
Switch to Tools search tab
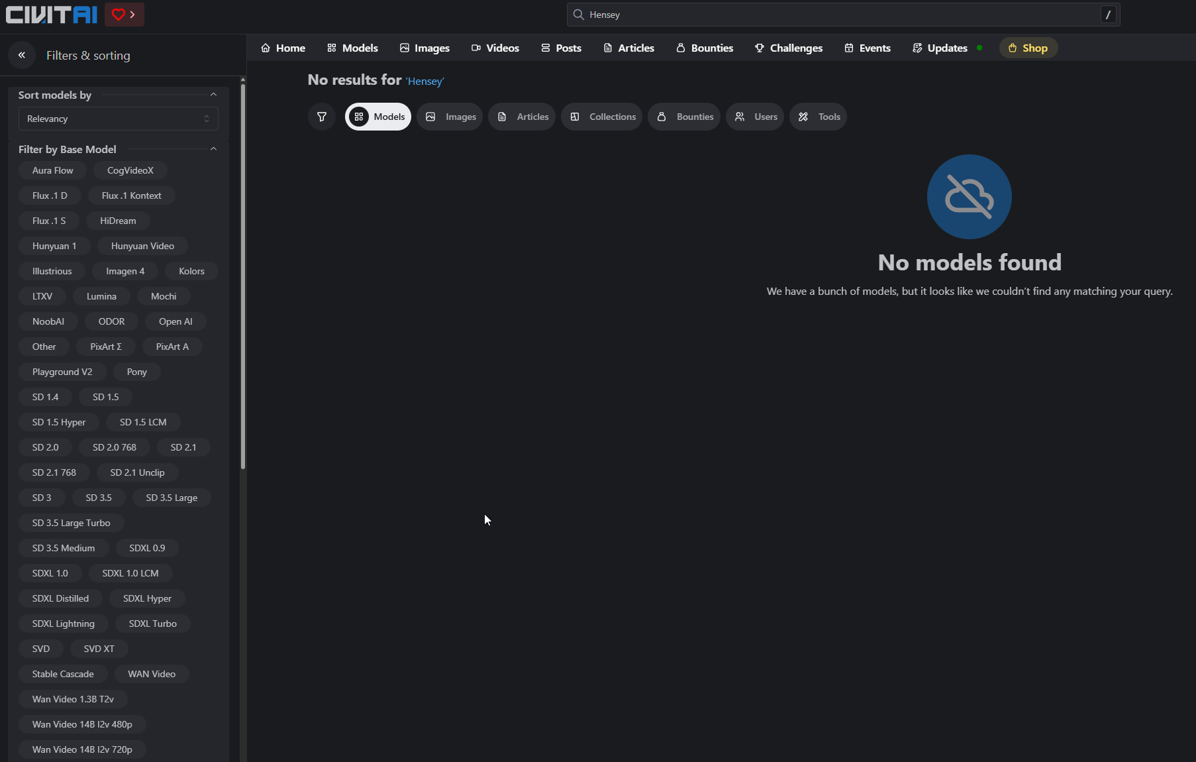pyautogui.click(x=818, y=117)
